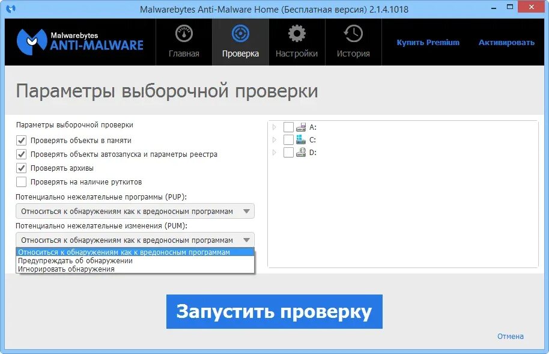The height and width of the screenshot is (354, 549).
Task: Check the box for drive A:
Action: [288, 127]
